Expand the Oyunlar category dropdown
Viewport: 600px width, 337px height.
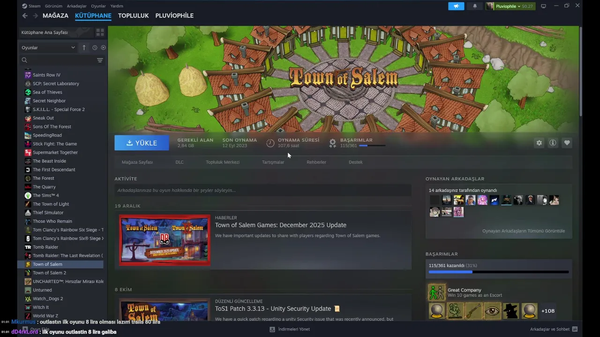click(48, 48)
